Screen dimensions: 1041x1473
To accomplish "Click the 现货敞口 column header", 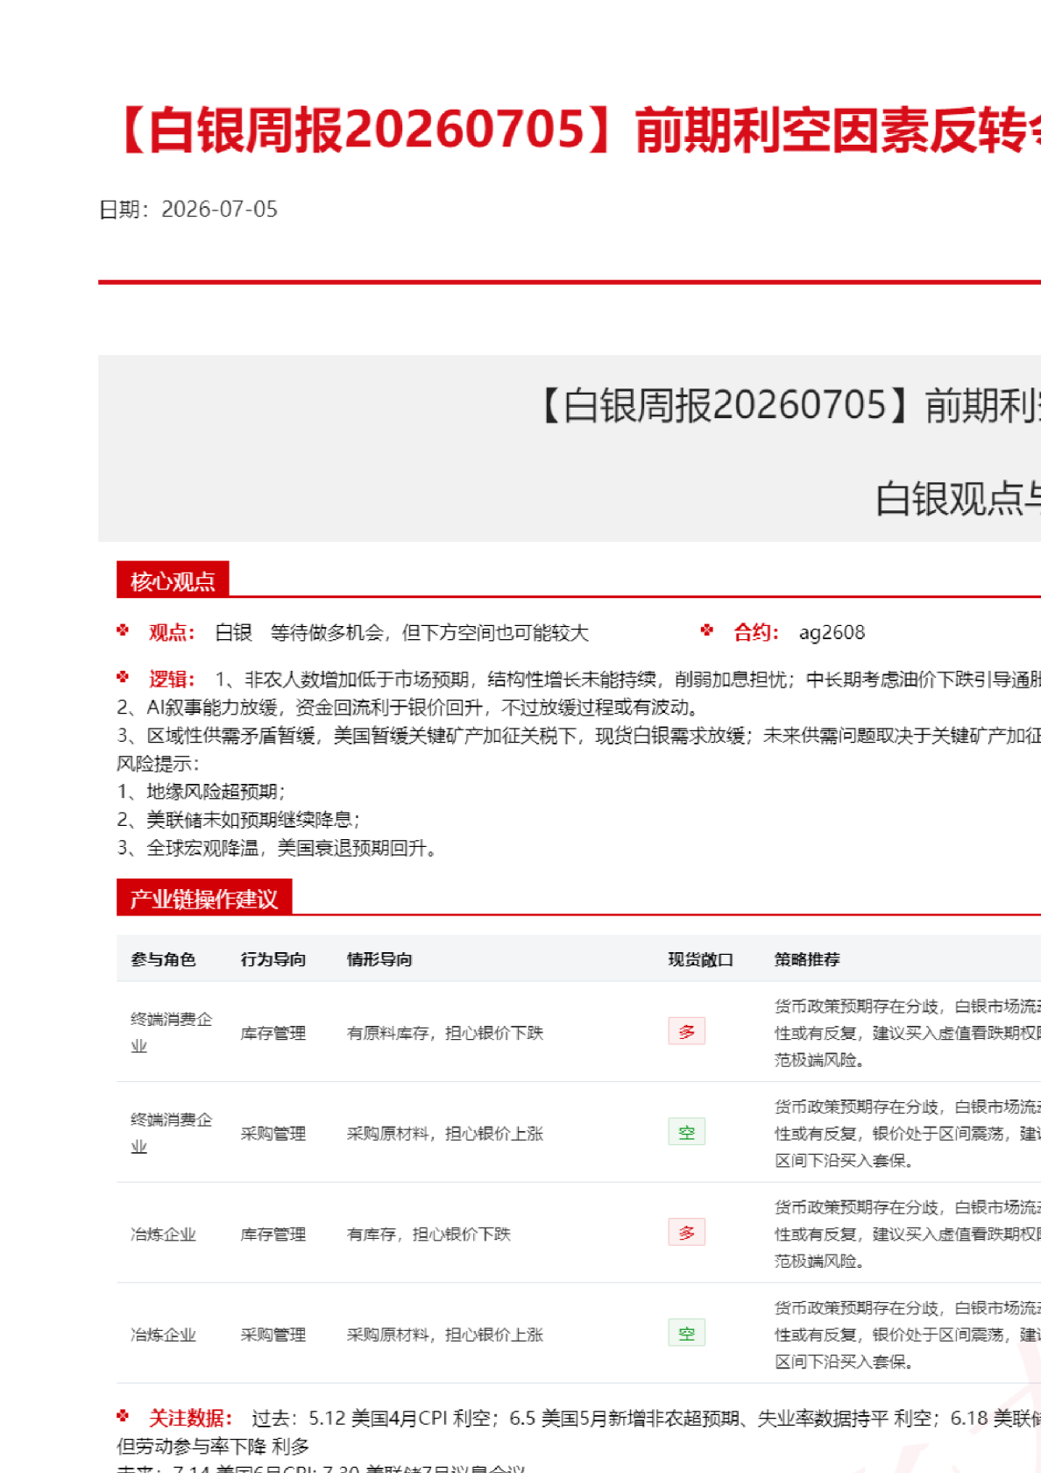I will [700, 959].
